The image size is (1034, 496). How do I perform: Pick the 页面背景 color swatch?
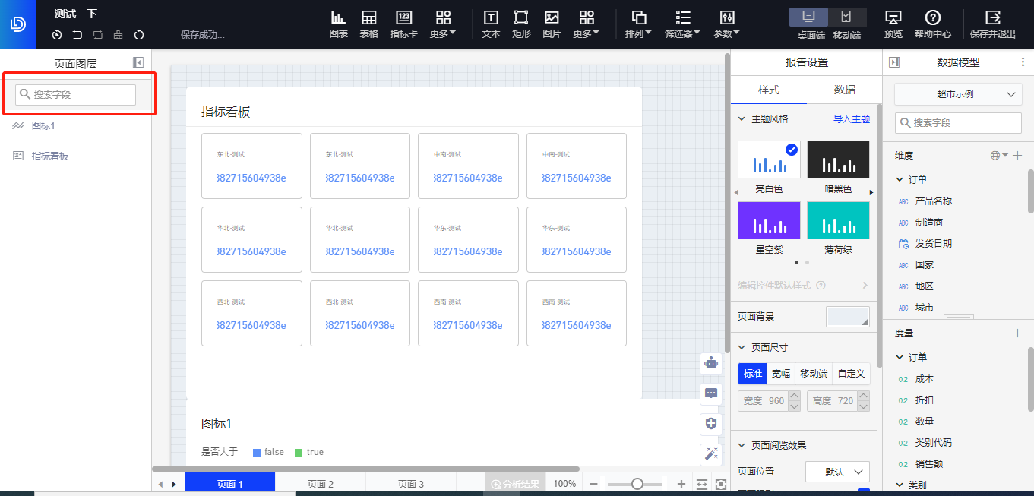pyautogui.click(x=847, y=317)
